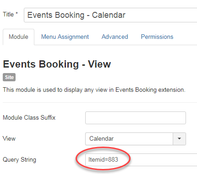197x174 pixels.
Task: Go to the Advanced tab
Action: (115, 37)
